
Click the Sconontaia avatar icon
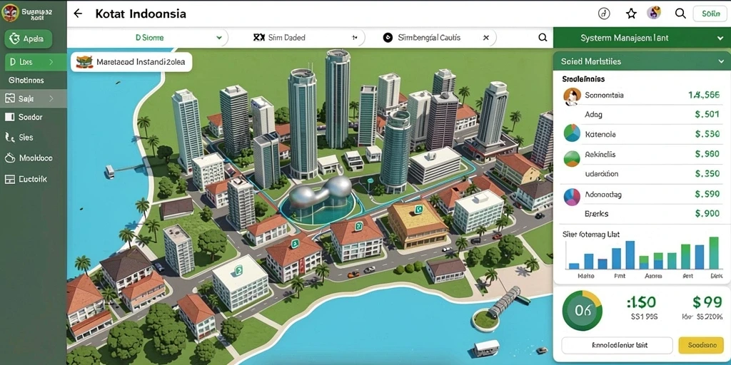click(x=572, y=96)
